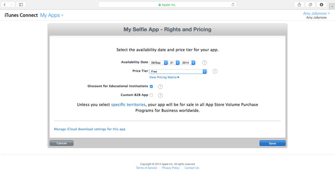Uncheck Discount for Educational Institutions
Viewport: 335px width, 188px height.
[x=151, y=86]
